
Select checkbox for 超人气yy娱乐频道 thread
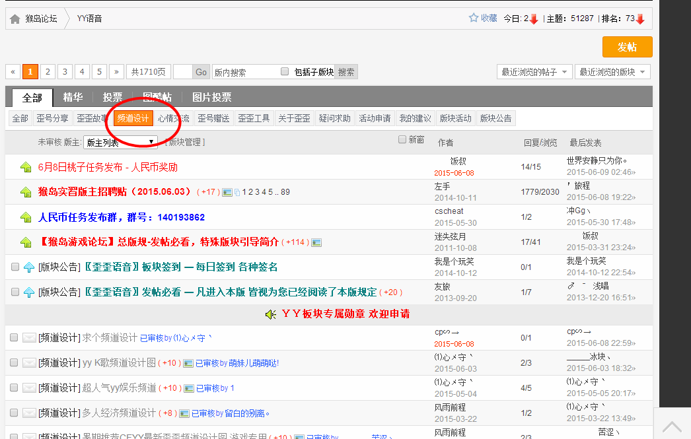[14, 388]
